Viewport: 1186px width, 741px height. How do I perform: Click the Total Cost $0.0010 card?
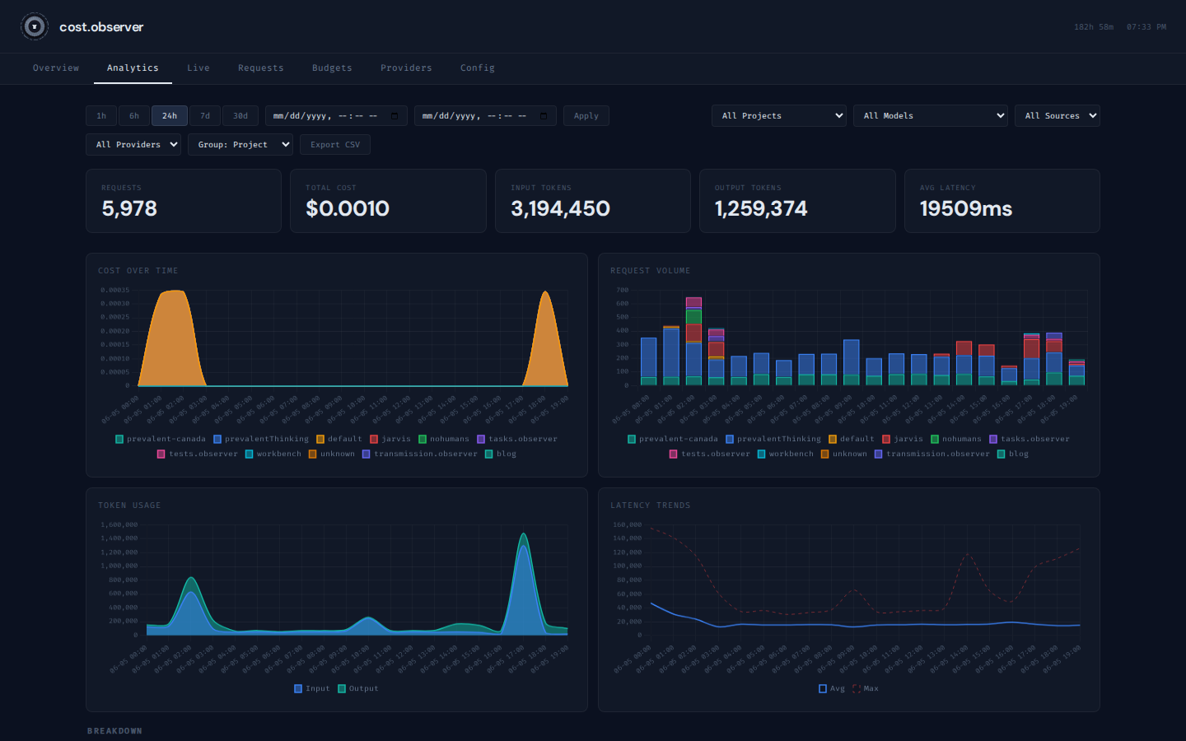click(388, 201)
